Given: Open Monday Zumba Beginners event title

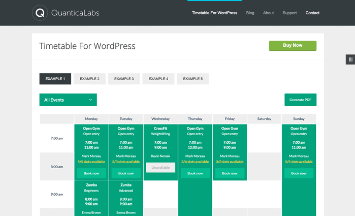Looking at the screenshot, I should 91,185.
